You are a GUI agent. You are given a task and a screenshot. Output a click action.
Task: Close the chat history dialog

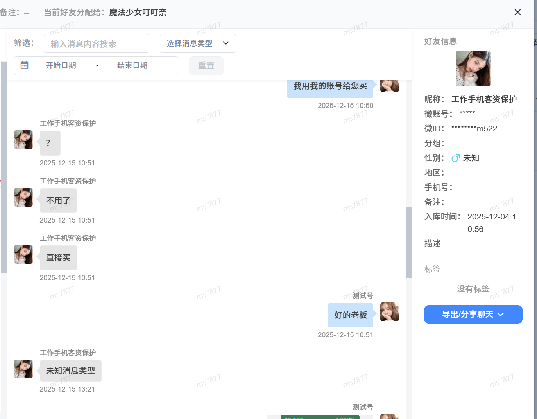pos(517,13)
